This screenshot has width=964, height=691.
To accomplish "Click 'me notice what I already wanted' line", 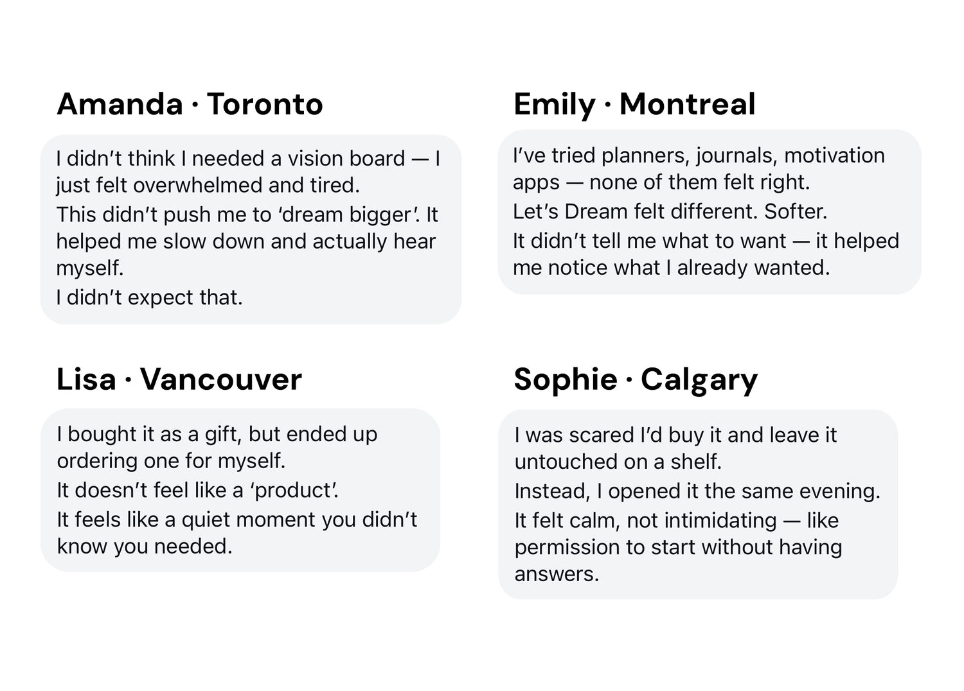I will click(671, 268).
